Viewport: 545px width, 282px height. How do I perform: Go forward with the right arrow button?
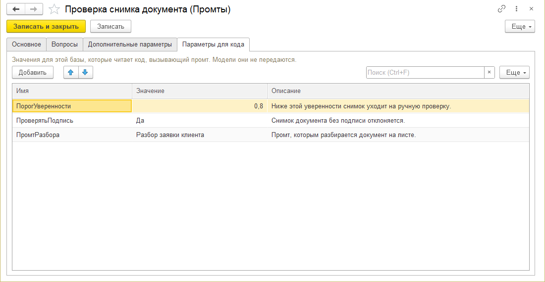[34, 9]
